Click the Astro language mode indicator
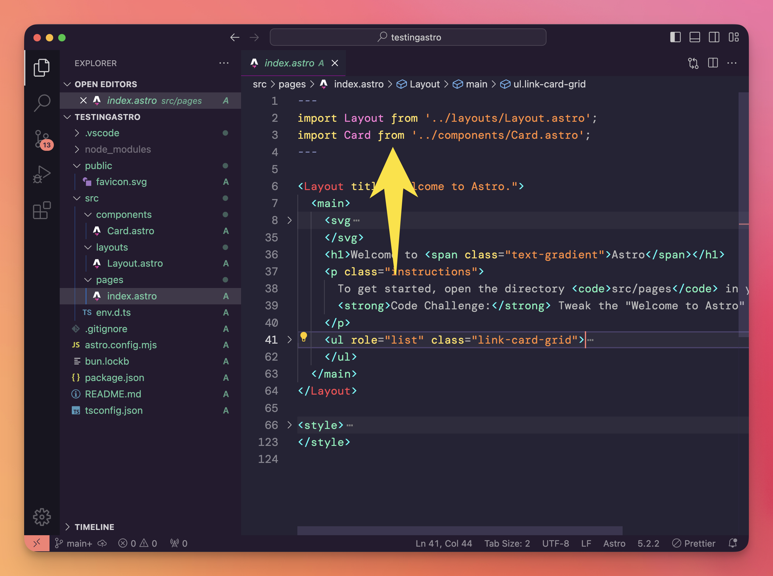This screenshot has width=773, height=576. click(614, 543)
